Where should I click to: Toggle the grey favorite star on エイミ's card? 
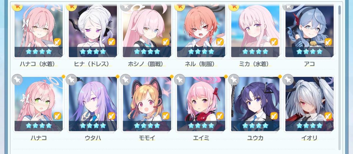(180, 80)
